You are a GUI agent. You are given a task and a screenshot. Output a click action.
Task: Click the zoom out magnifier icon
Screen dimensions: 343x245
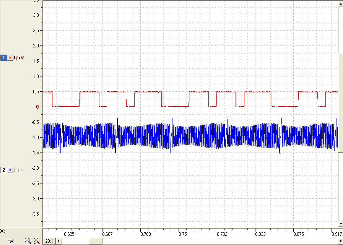click(x=28, y=241)
